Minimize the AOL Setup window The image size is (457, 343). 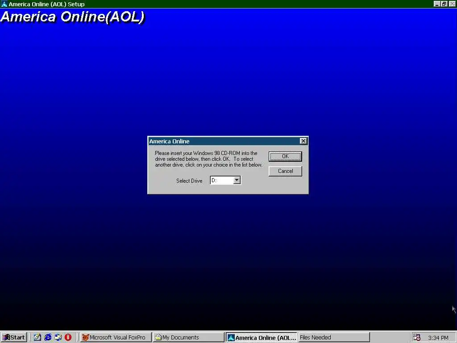click(436, 4)
